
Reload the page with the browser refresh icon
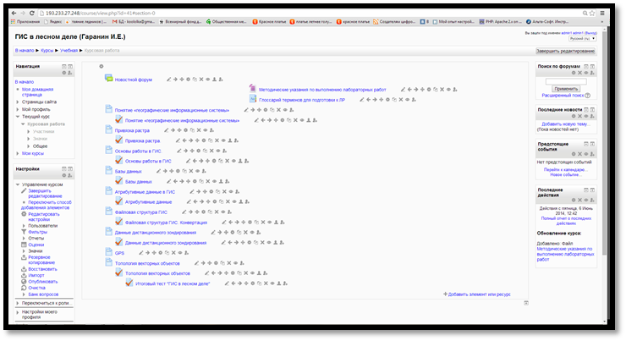click(32, 14)
